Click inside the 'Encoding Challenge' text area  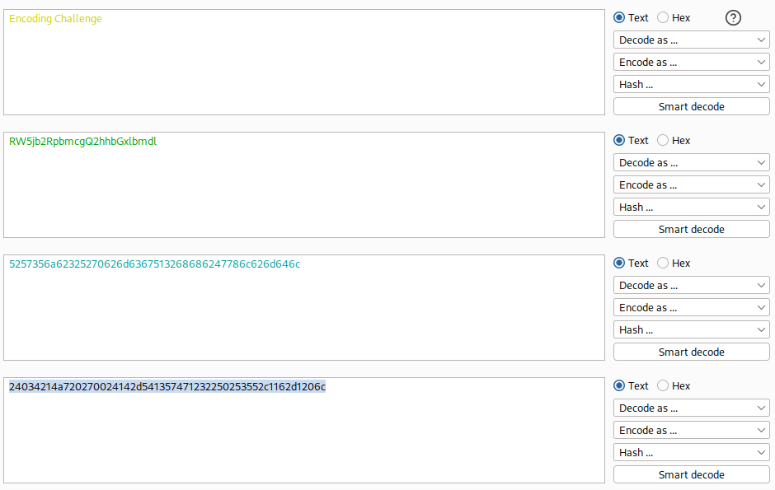[x=304, y=62]
